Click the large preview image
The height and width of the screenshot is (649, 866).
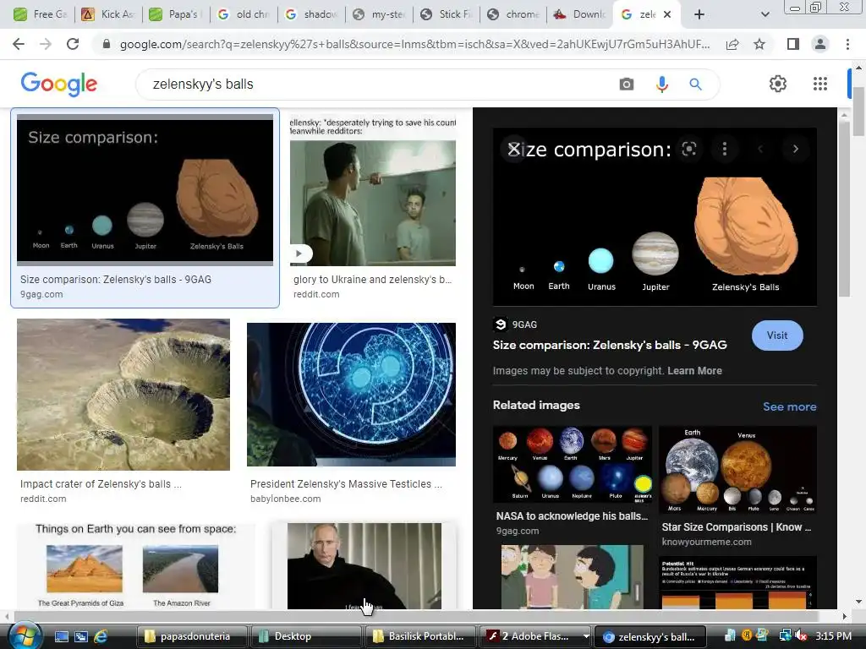[x=655, y=217]
